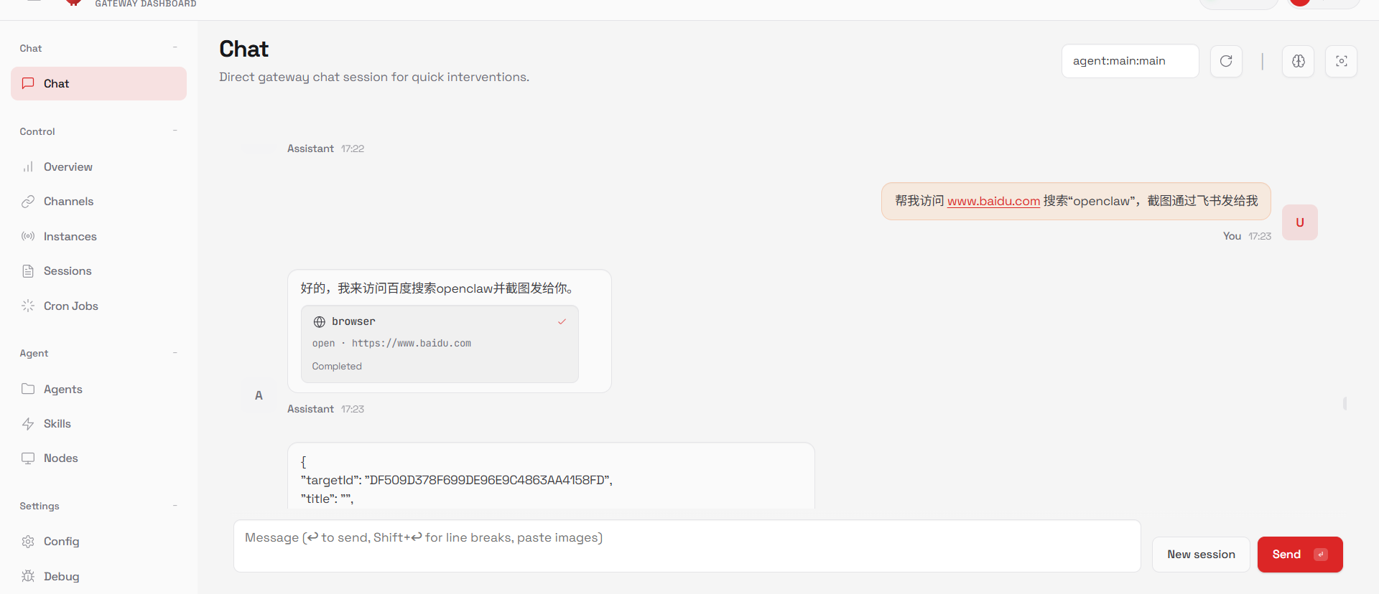This screenshot has width=1379, height=594.
Task: Click the assistant avatar A
Action: coord(259,395)
